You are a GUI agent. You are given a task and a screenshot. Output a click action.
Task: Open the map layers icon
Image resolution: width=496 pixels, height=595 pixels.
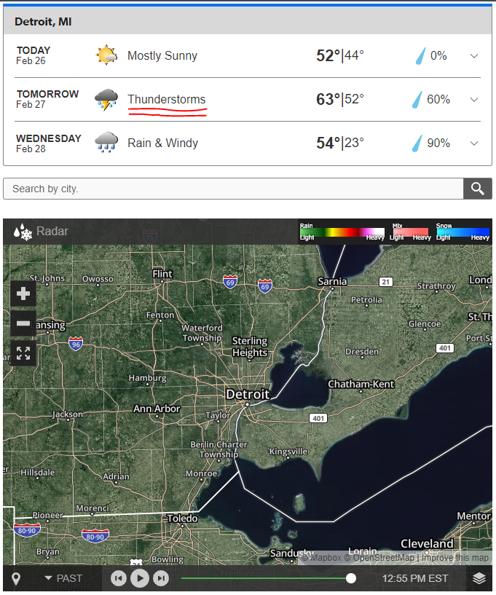479,578
